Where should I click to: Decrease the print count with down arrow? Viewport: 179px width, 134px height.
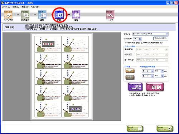click(x=140, y=40)
